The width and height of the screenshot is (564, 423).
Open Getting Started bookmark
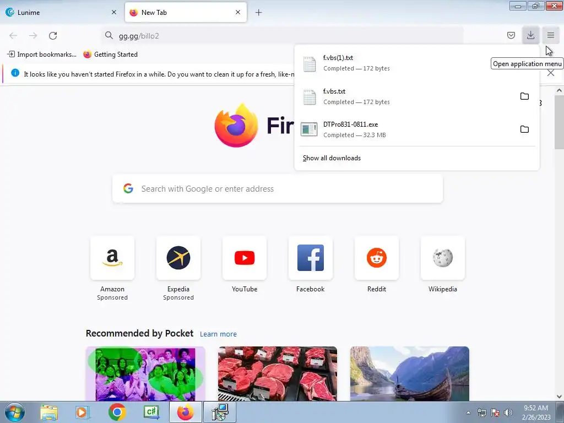tap(110, 55)
